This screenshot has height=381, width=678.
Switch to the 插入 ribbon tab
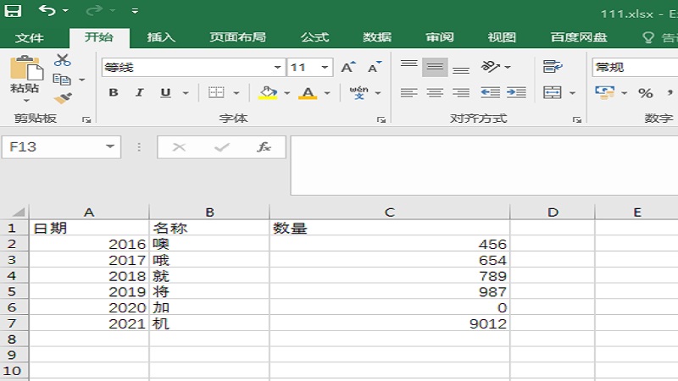coord(161,37)
